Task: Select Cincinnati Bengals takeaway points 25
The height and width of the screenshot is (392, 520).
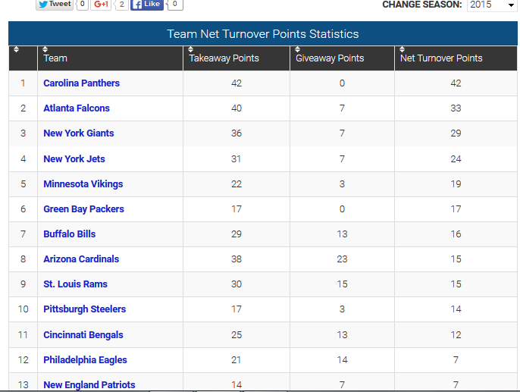Action: pos(237,335)
